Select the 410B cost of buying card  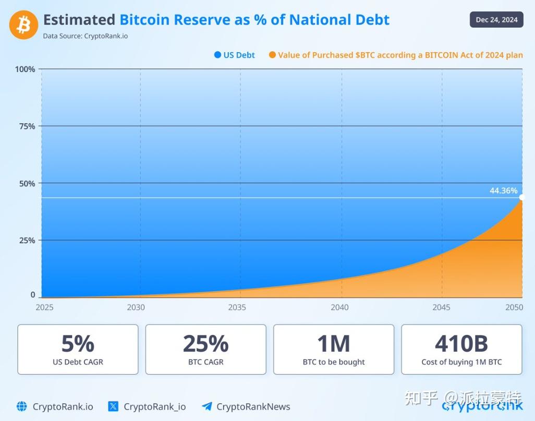coord(461,349)
